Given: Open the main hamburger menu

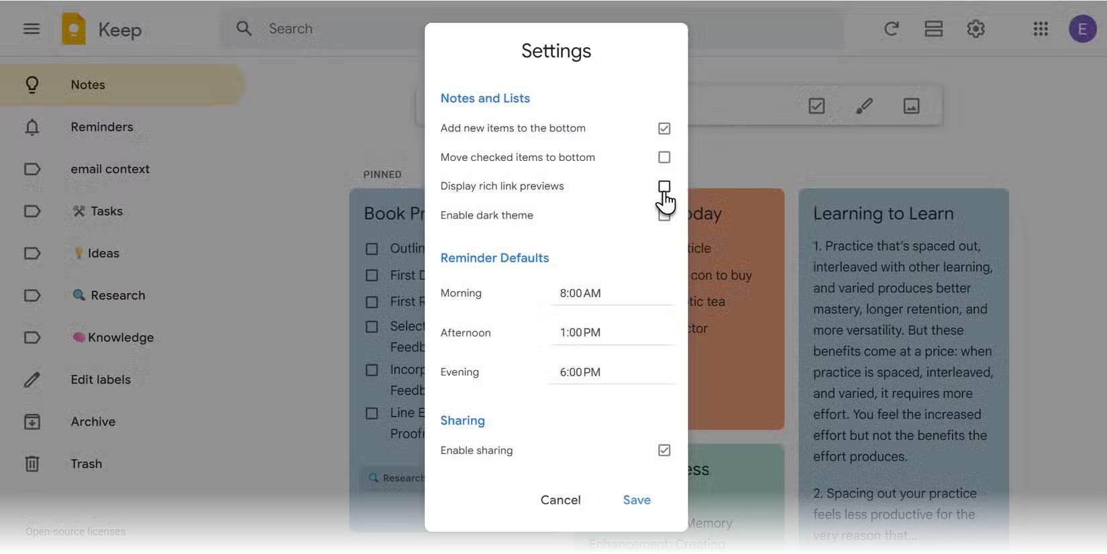Looking at the screenshot, I should coord(32,29).
